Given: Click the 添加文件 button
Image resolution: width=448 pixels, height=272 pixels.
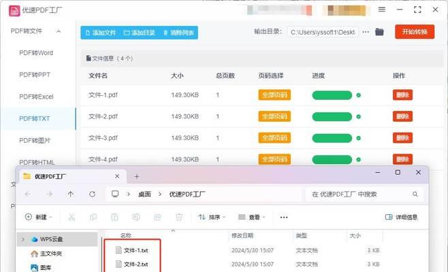Looking at the screenshot, I should pyautogui.click(x=101, y=33).
